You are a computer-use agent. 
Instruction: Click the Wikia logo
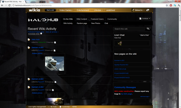tap(35, 10)
